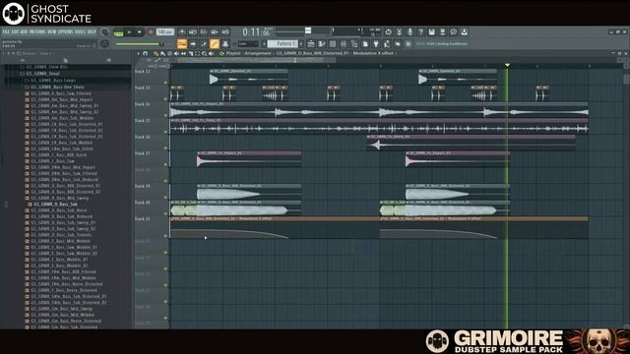The height and width of the screenshot is (354, 630).
Task: Mute Track 17 with its green dot
Action: click(165, 164)
